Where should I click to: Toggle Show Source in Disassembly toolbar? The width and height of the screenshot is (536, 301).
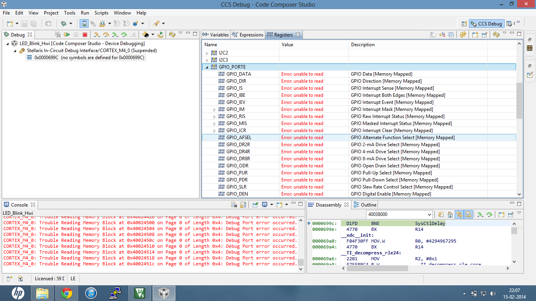tap(468, 214)
